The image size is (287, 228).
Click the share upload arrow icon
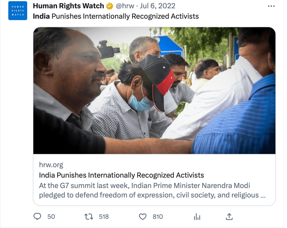click(x=229, y=217)
